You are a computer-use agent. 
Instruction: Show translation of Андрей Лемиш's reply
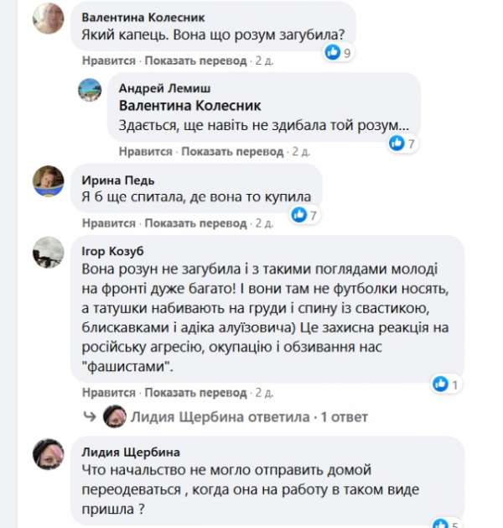click(x=234, y=152)
